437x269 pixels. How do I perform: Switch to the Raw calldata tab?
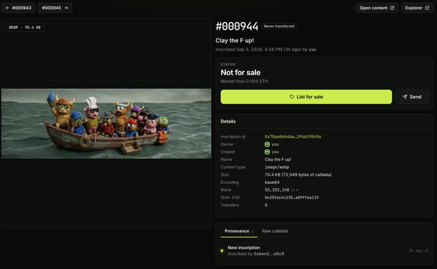point(275,231)
